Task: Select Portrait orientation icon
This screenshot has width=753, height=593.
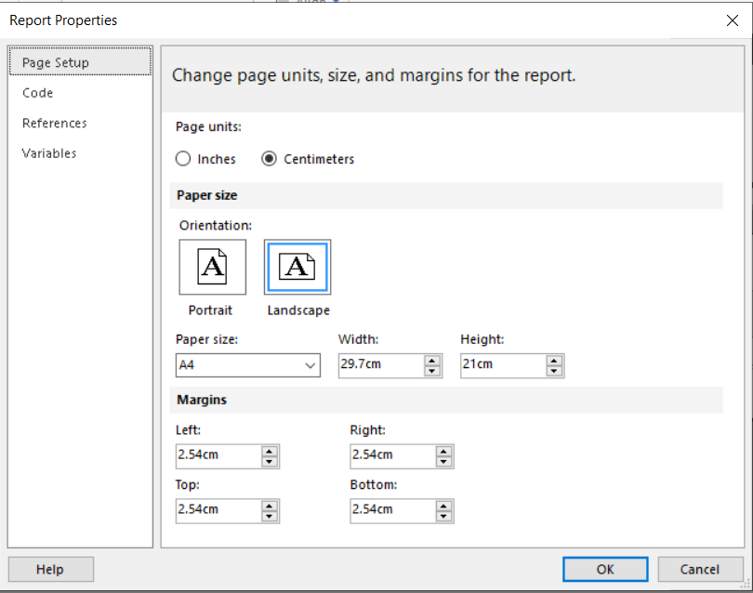Action: pos(212,267)
